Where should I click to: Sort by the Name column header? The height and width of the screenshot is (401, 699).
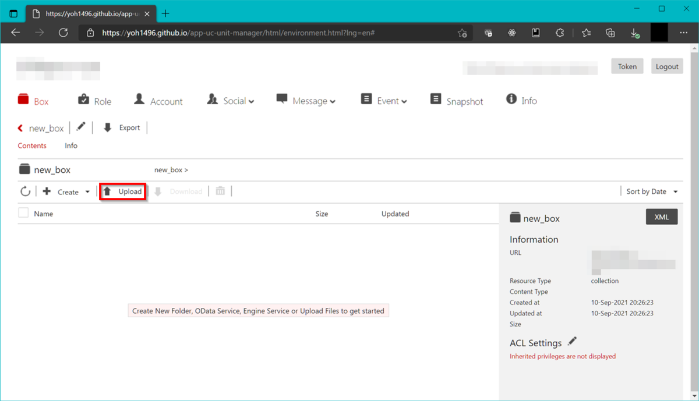(44, 214)
